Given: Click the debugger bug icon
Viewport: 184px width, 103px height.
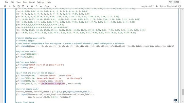Looking at the screenshot, I should [157, 6].
